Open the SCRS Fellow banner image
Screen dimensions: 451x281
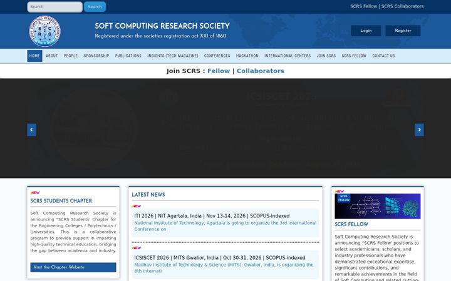tap(377, 206)
